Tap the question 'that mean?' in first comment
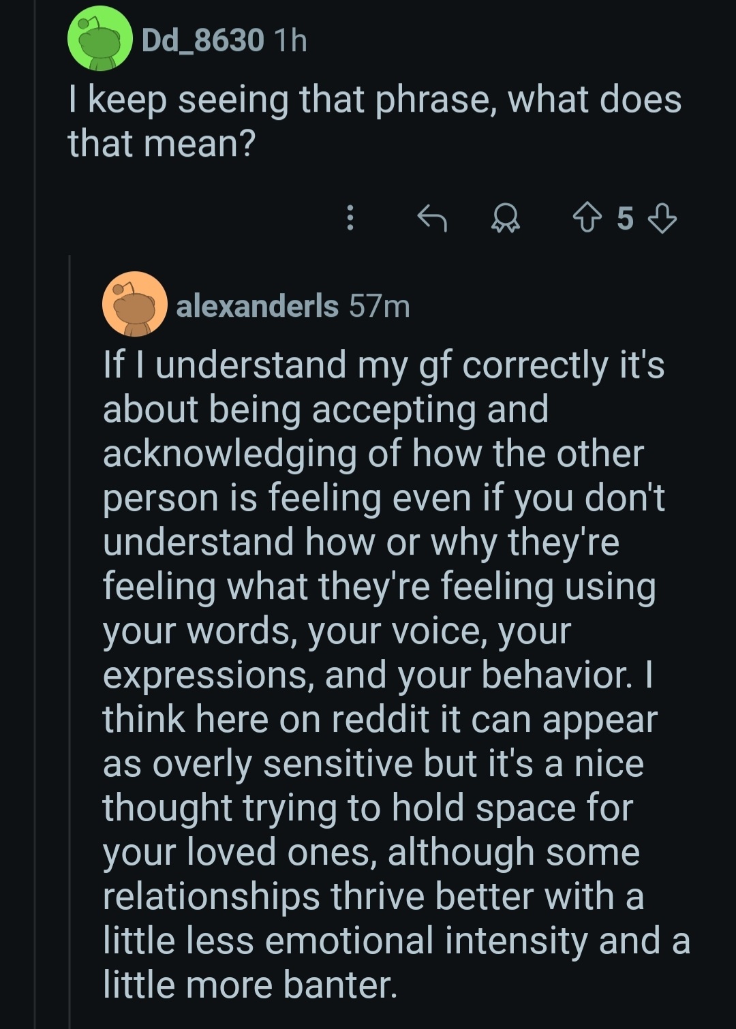The width and height of the screenshot is (736, 1029). point(161,143)
